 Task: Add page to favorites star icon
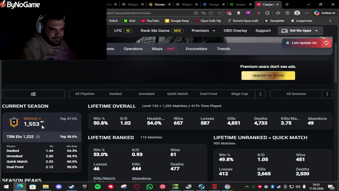[x=220, y=13]
